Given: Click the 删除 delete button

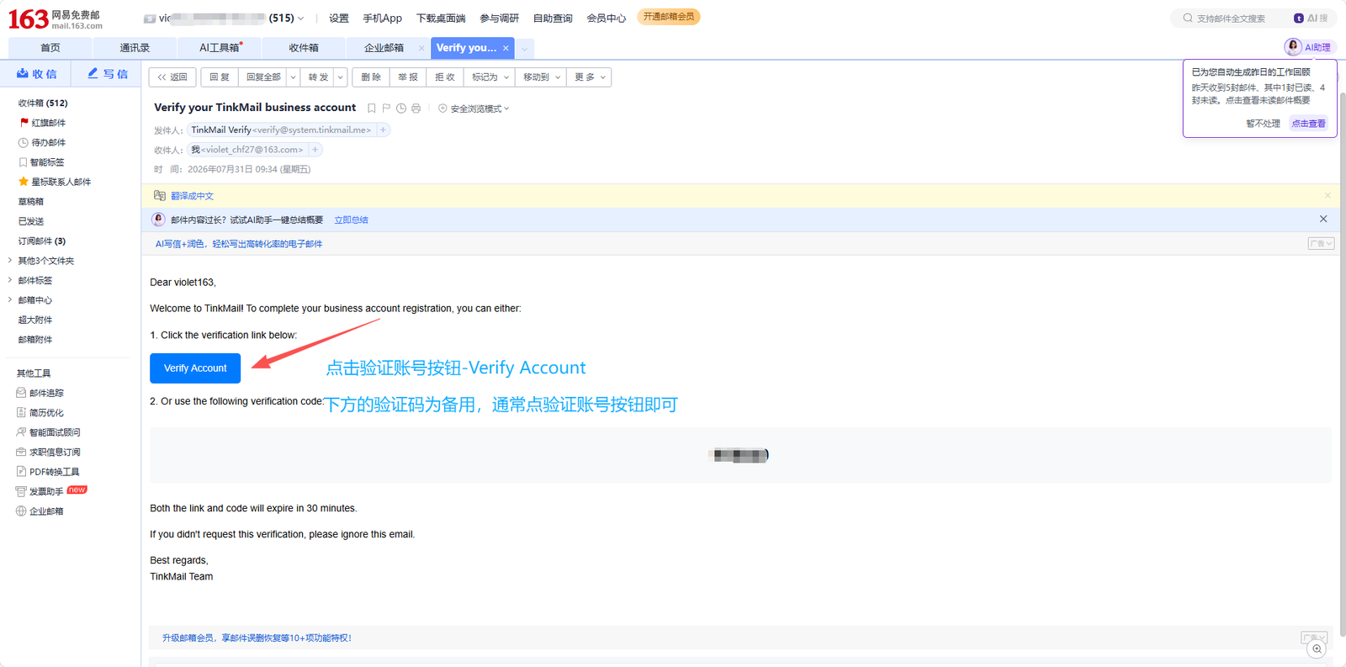Looking at the screenshot, I should point(371,77).
